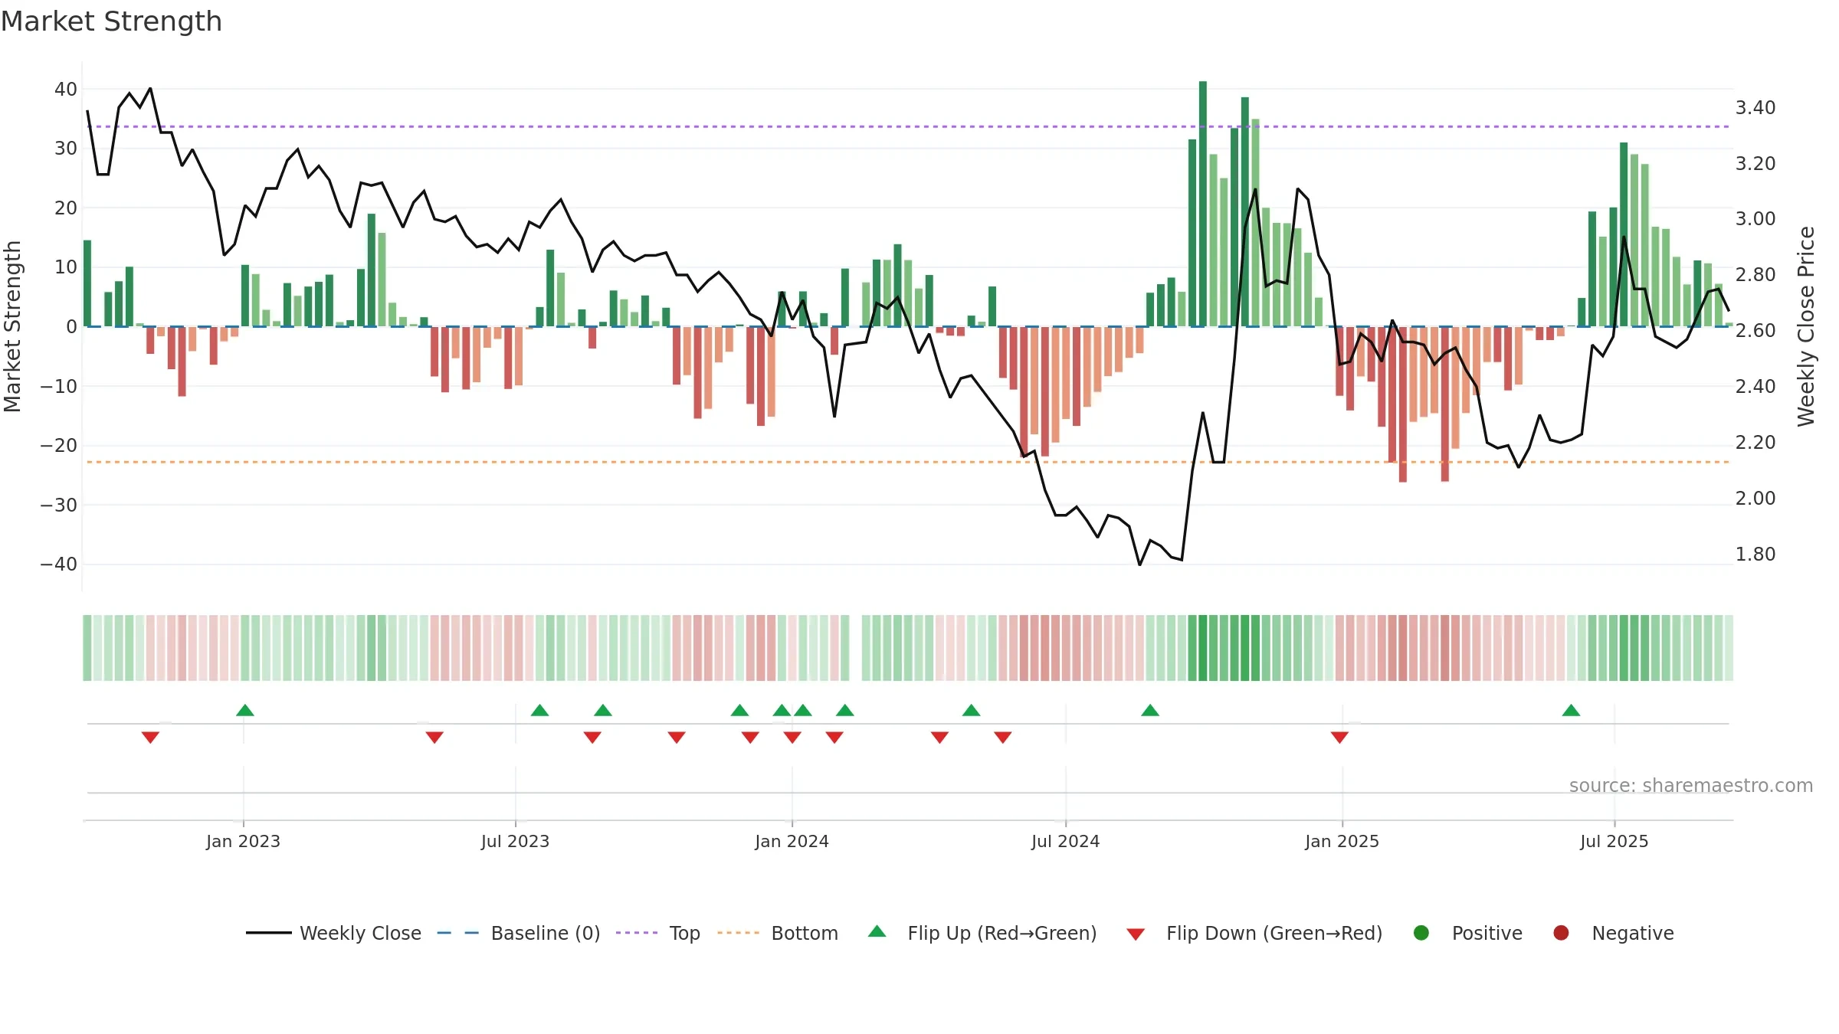Select the first flip-up marker after Jul 2023

[x=539, y=710]
